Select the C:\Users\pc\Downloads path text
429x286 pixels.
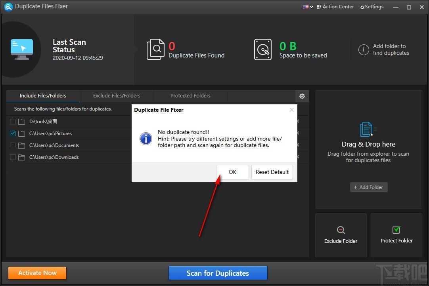(54, 157)
